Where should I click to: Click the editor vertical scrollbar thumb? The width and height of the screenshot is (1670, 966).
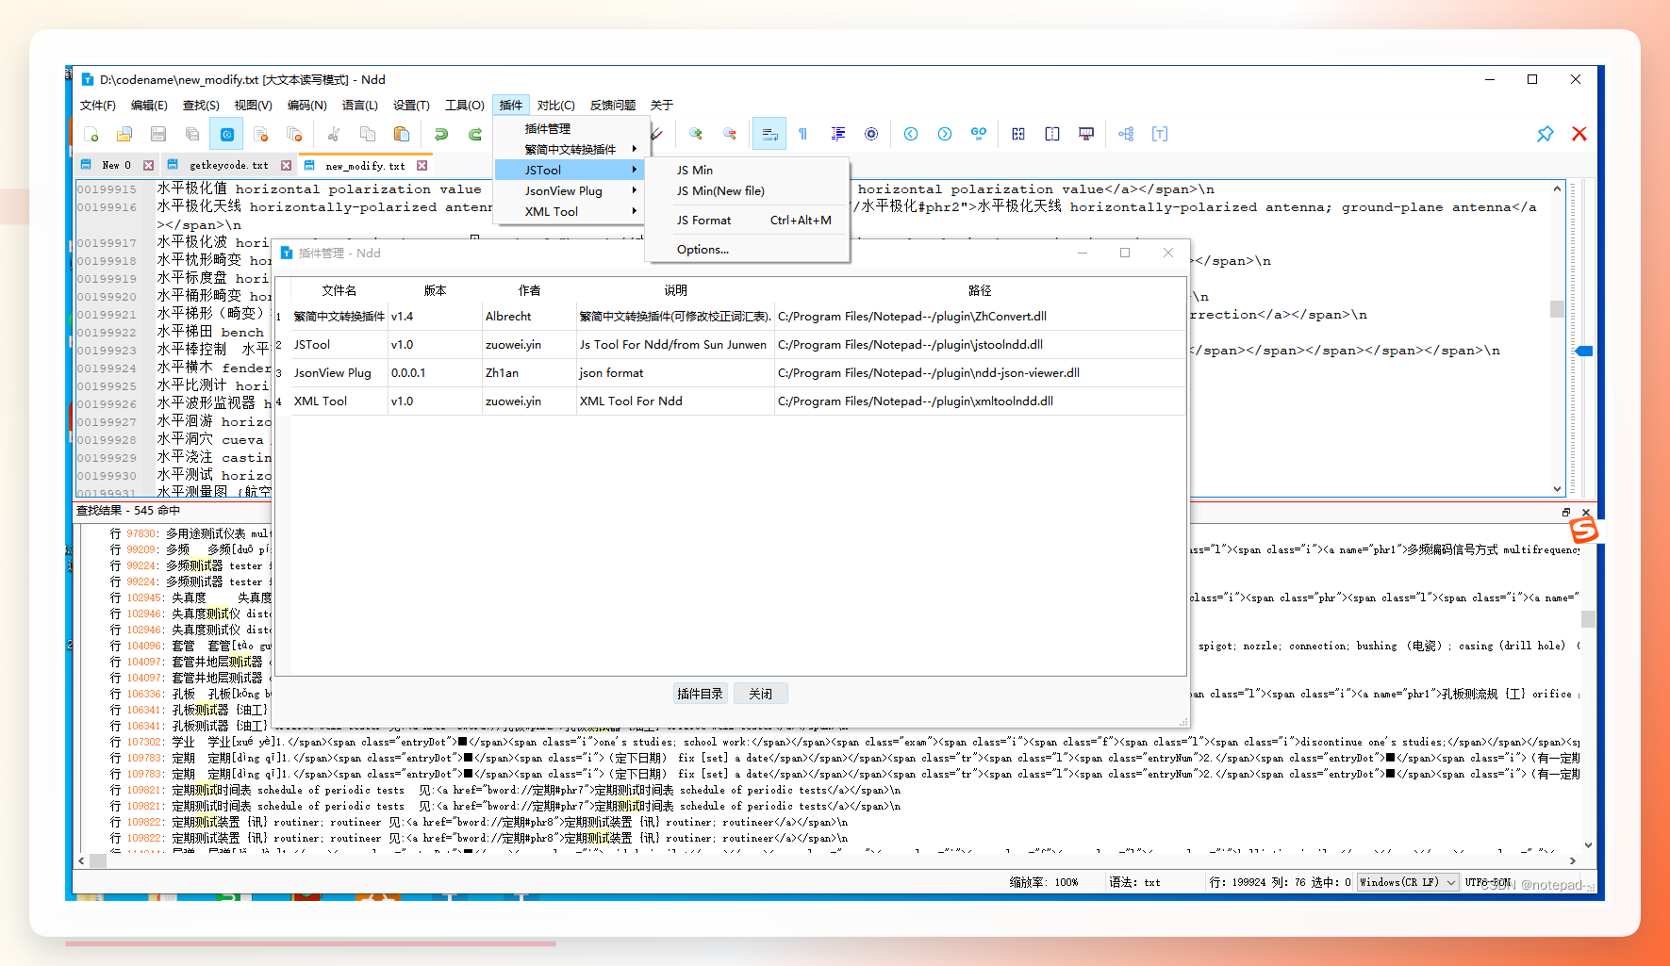[1557, 309]
